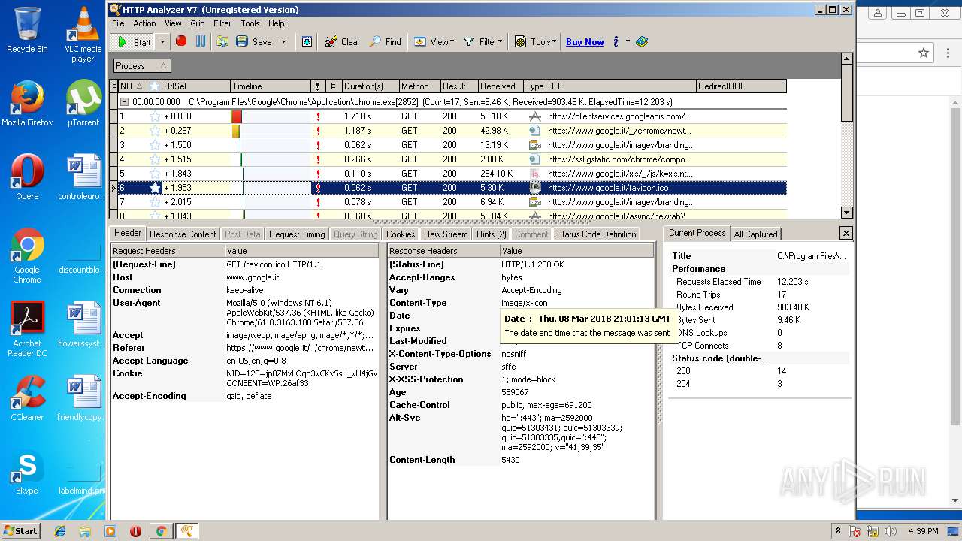The width and height of the screenshot is (962, 541).
Task: Toggle star on selected row 6
Action: click(155, 188)
